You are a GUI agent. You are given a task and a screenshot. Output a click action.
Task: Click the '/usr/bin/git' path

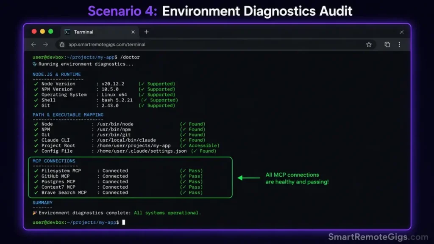[x=114, y=135]
